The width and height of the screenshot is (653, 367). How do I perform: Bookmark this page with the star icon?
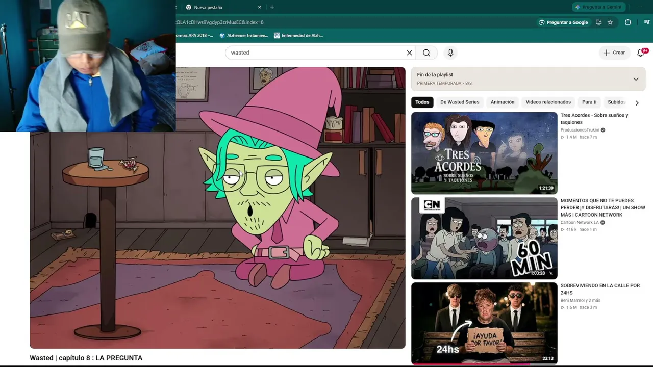click(610, 22)
